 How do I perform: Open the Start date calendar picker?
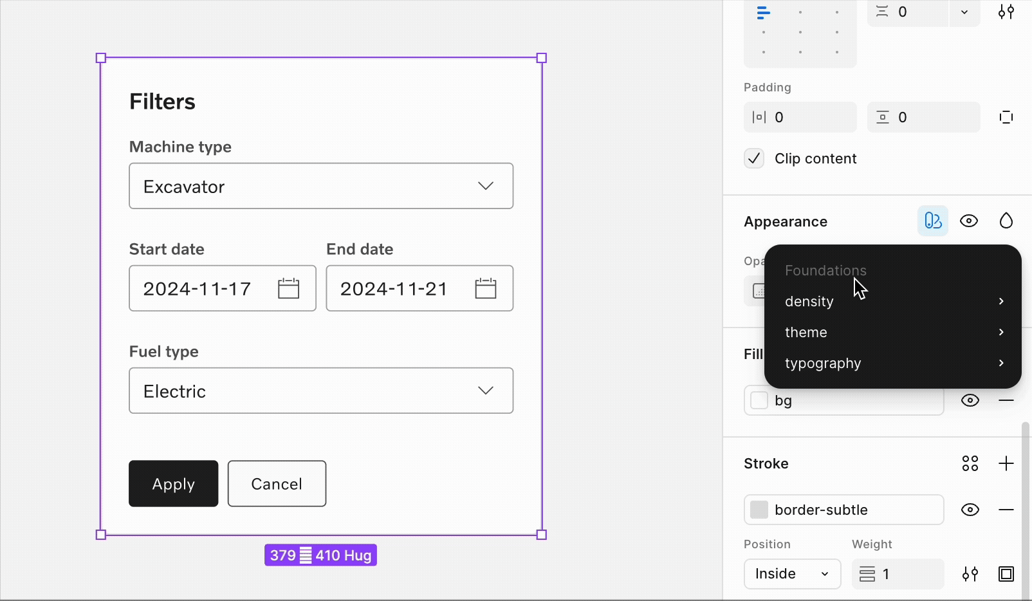[288, 289]
